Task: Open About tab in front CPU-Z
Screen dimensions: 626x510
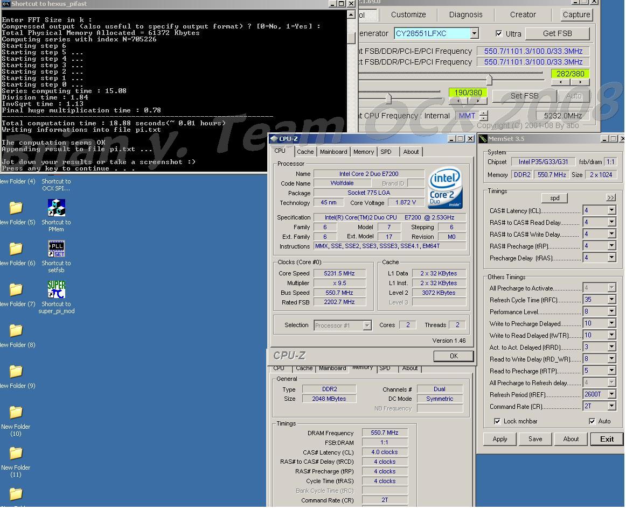Action: coord(411,152)
